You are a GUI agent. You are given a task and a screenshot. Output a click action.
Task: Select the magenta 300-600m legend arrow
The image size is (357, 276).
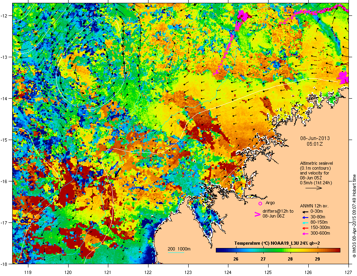click(x=305, y=233)
